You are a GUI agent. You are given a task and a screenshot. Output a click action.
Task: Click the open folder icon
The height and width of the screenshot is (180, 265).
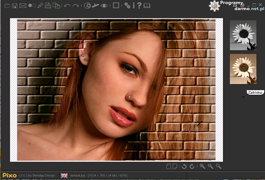point(7,6)
